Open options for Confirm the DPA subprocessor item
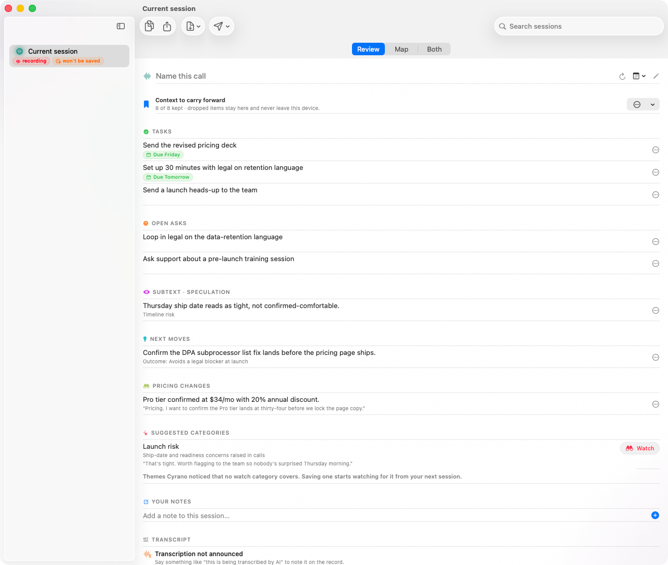 pyautogui.click(x=655, y=358)
